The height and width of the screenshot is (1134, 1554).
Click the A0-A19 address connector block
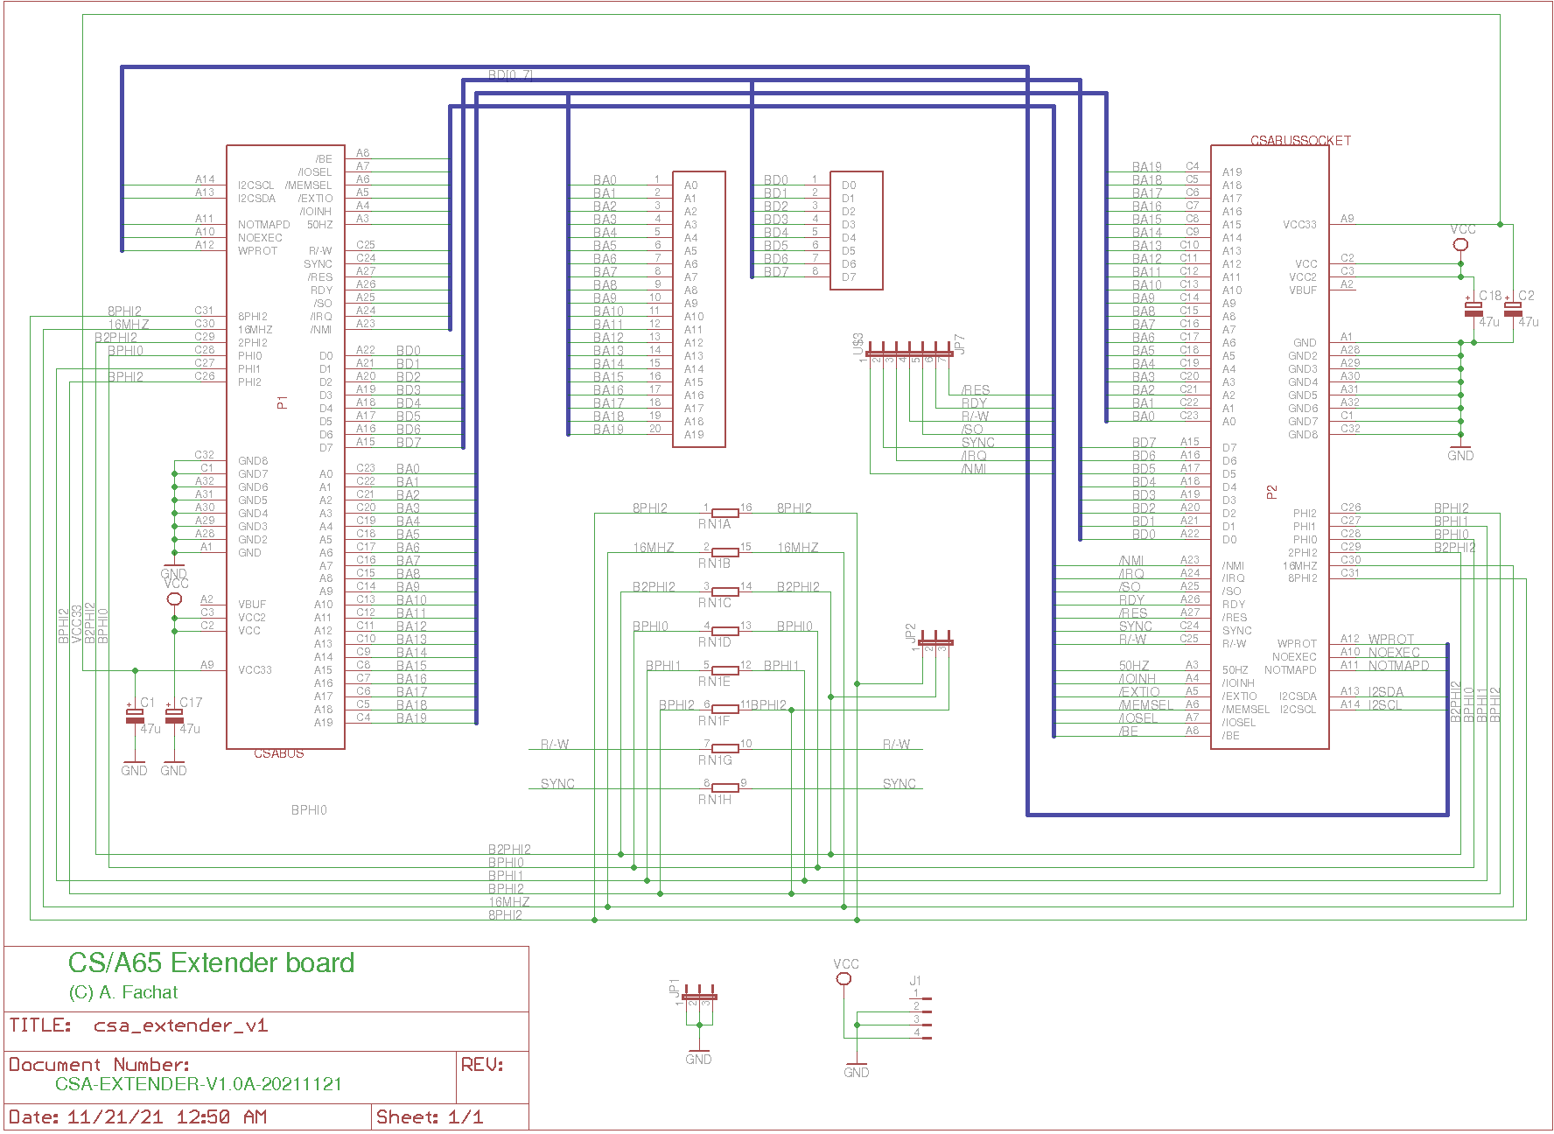[698, 309]
